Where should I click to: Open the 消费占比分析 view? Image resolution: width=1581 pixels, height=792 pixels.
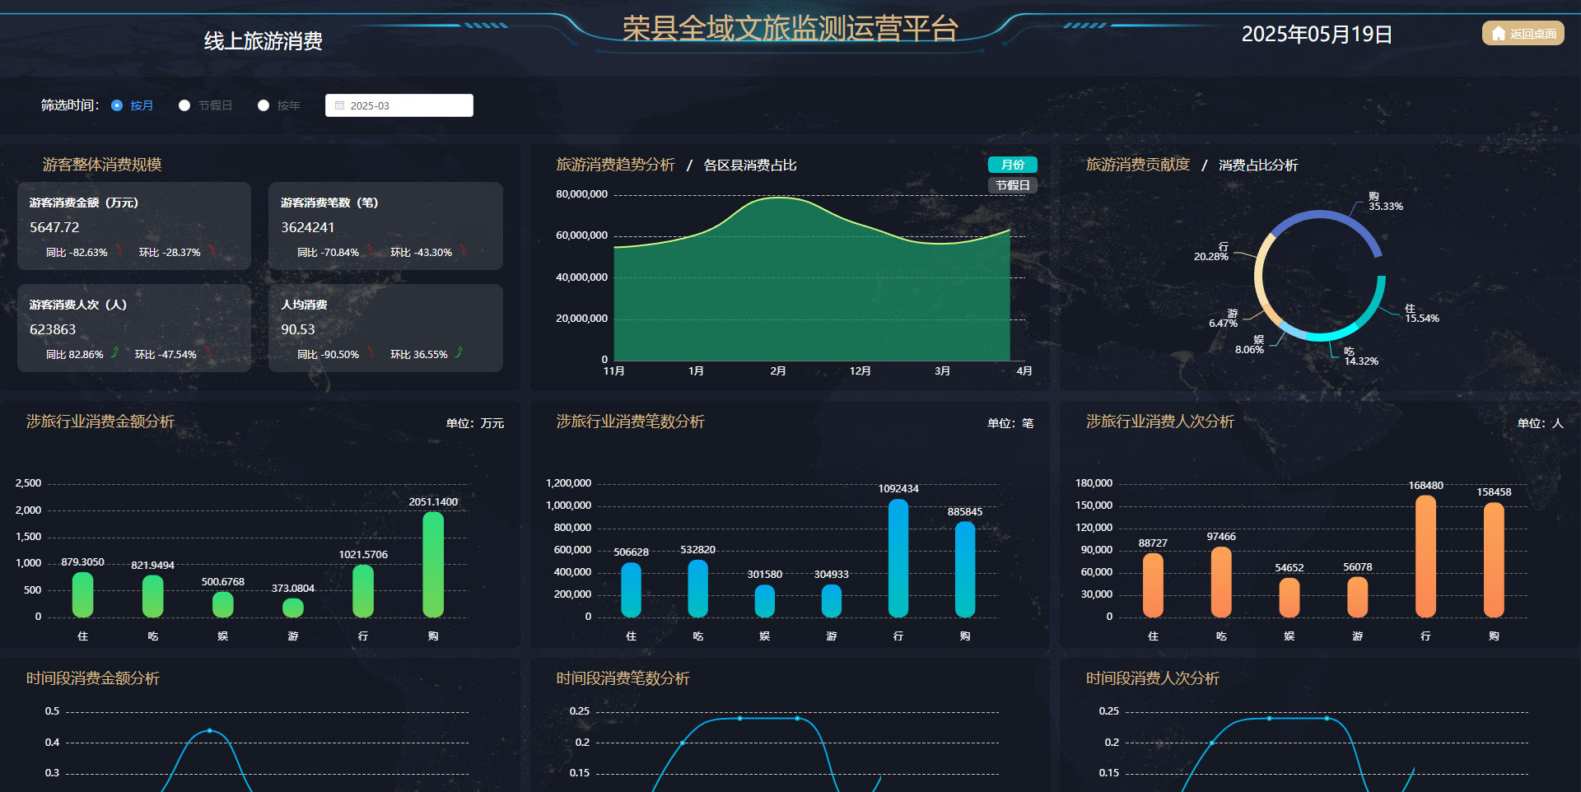(x=1257, y=165)
